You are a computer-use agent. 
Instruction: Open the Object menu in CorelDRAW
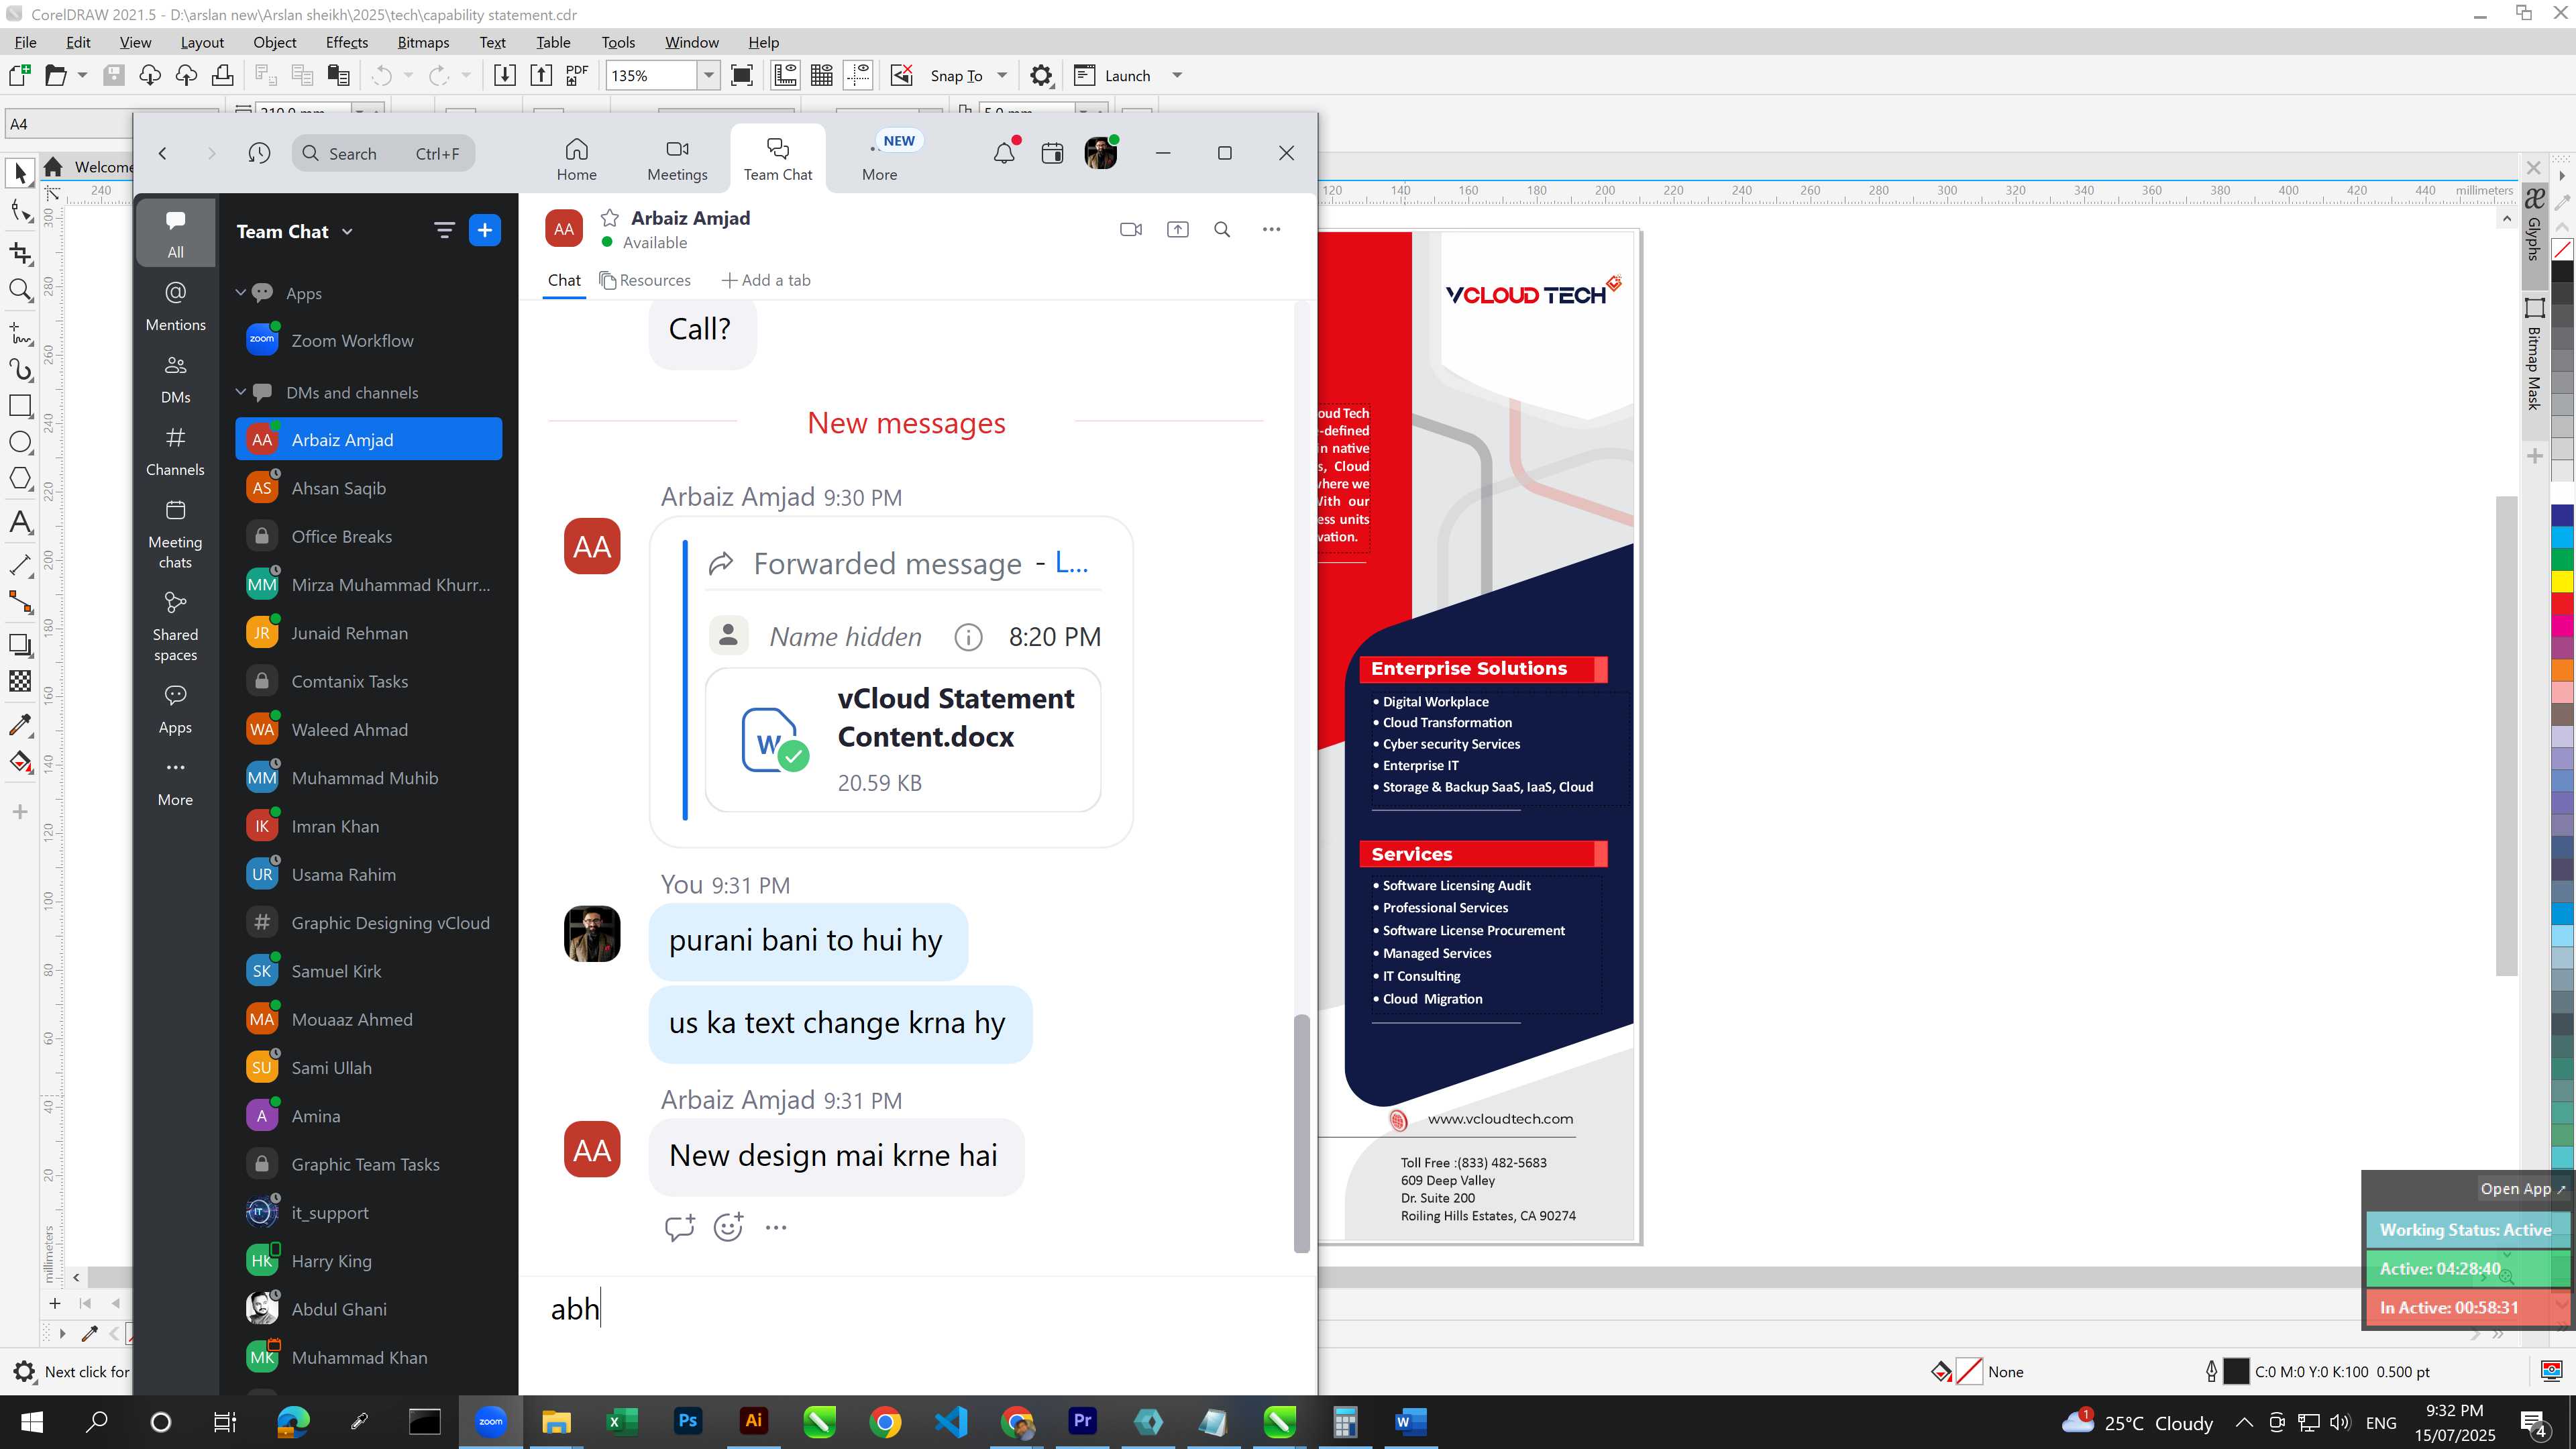(274, 42)
